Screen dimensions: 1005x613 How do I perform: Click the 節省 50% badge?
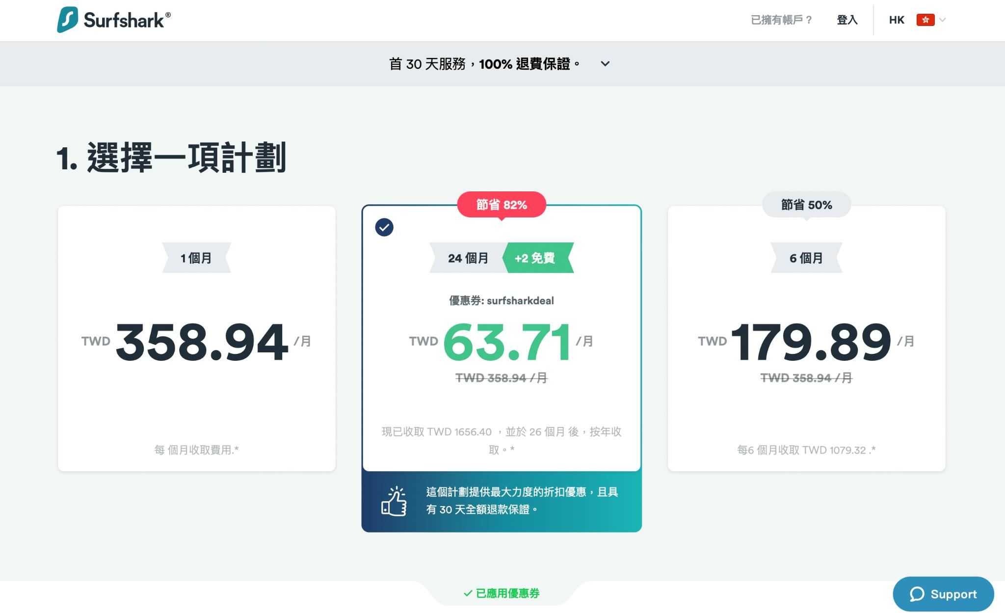coord(806,205)
